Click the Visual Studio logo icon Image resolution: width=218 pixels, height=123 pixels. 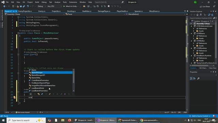tap(3, 2)
